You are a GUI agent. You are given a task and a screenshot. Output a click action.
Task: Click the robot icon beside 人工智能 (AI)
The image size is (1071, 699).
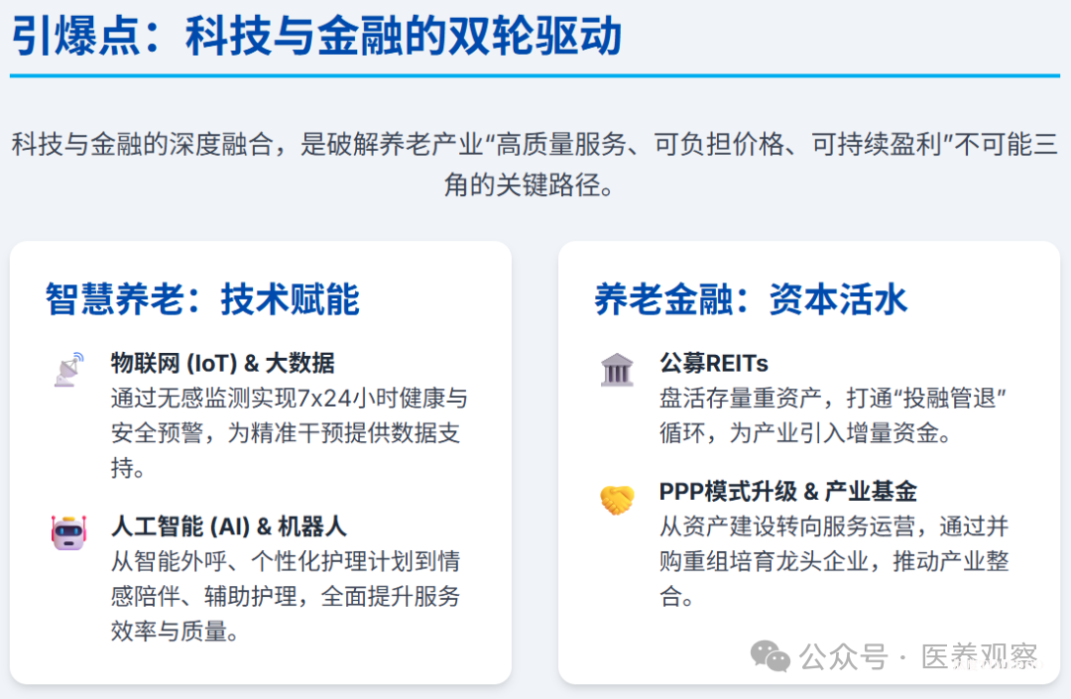(69, 532)
